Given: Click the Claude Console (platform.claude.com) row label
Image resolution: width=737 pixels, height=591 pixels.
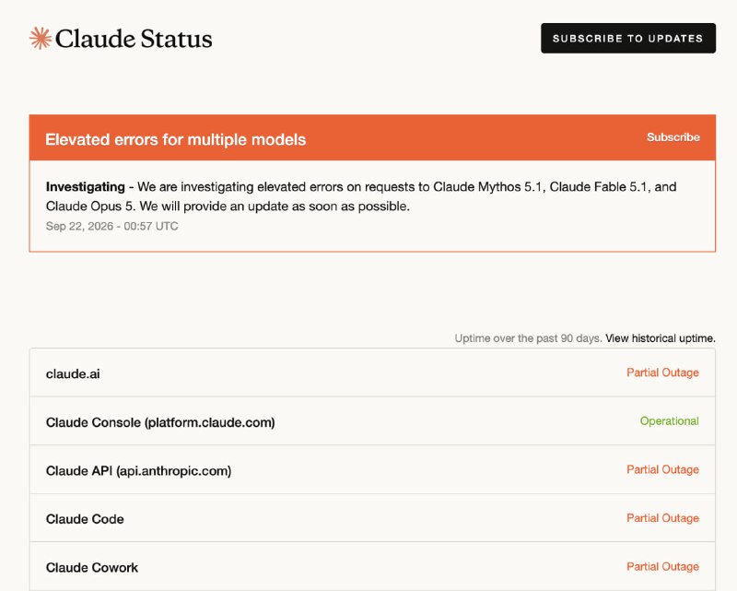Looking at the screenshot, I should point(160,422).
